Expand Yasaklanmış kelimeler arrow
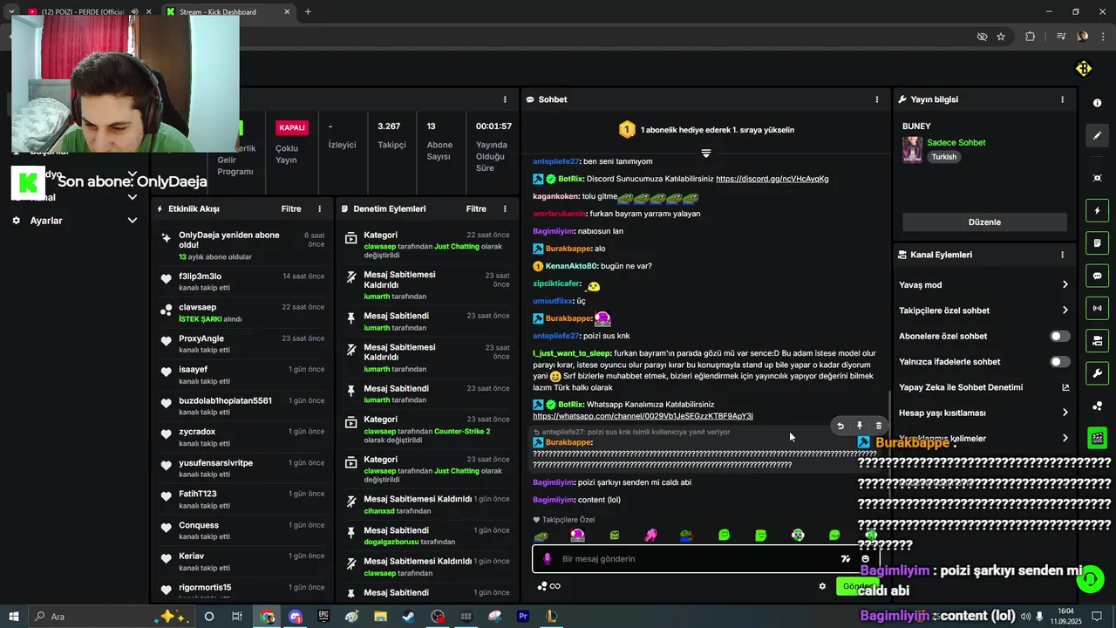1116x628 pixels. pos(1065,438)
